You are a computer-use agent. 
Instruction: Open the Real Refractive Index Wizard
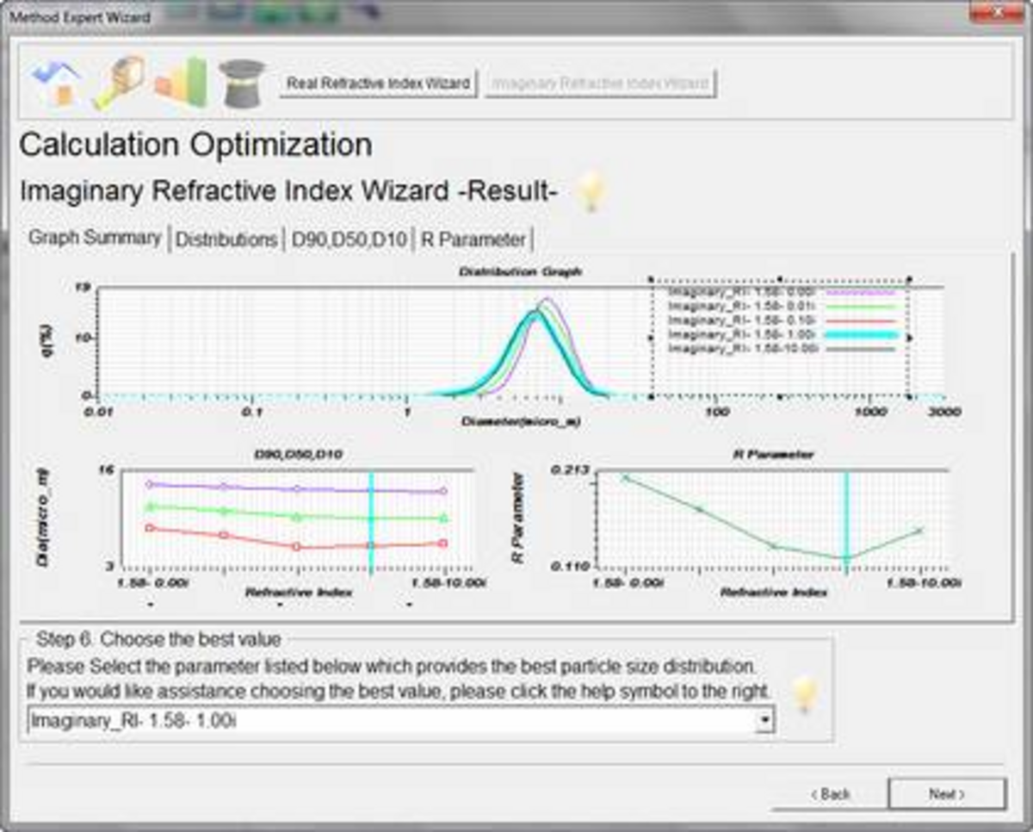point(379,84)
